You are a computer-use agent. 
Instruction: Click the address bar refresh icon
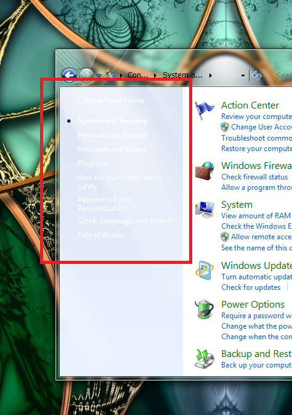(257, 75)
